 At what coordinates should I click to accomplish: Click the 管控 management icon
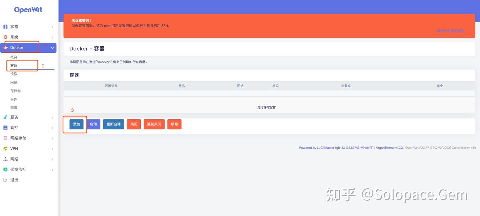point(5,127)
